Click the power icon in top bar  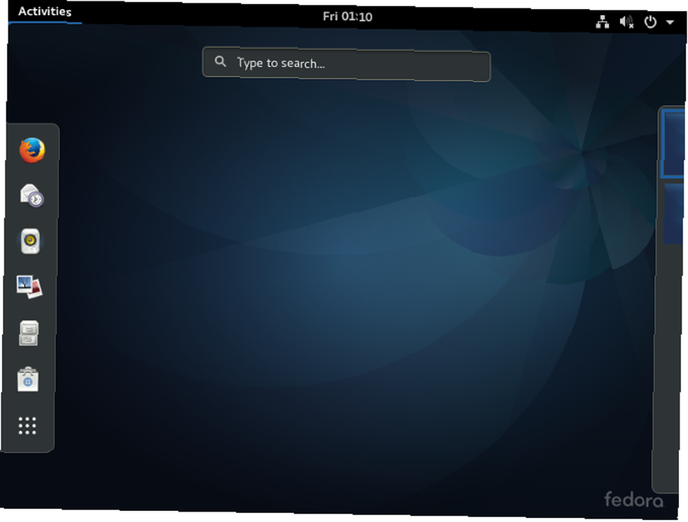[x=650, y=21]
